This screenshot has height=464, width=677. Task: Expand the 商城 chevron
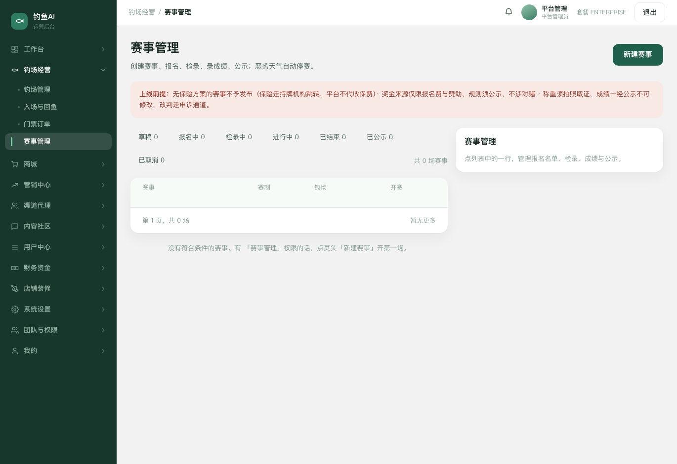(x=103, y=164)
